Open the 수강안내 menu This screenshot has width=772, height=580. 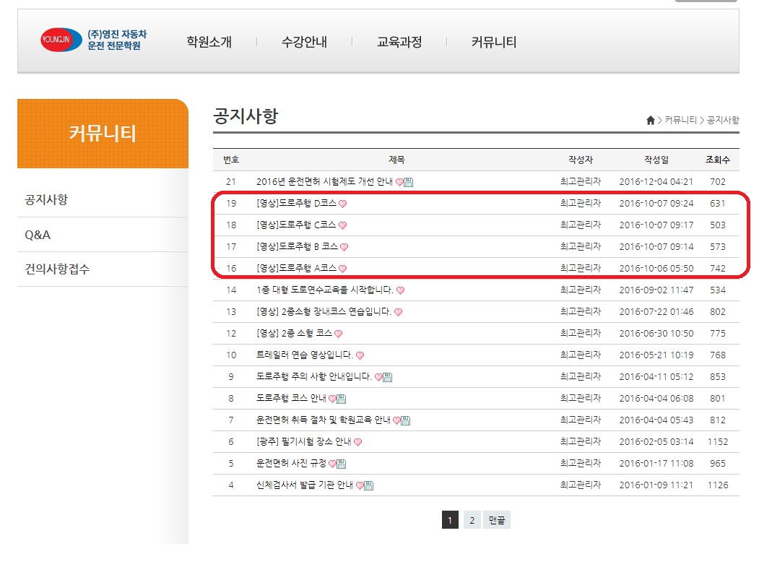(304, 42)
